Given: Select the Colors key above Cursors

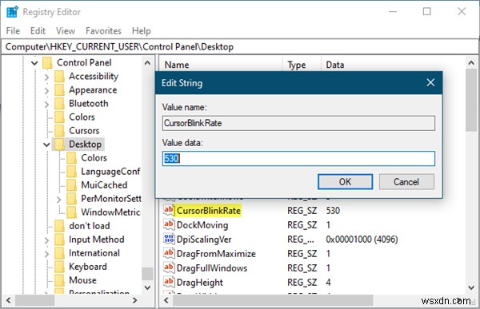Looking at the screenshot, I should tap(82, 117).
